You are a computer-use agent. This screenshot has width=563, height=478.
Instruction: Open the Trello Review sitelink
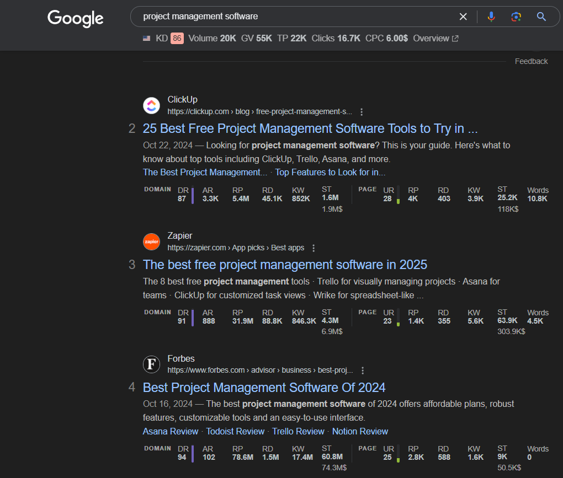[298, 431]
